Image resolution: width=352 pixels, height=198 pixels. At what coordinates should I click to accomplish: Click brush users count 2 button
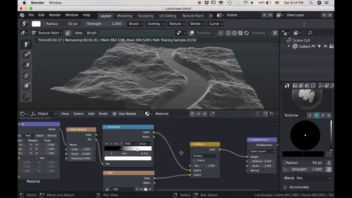coord(310,115)
